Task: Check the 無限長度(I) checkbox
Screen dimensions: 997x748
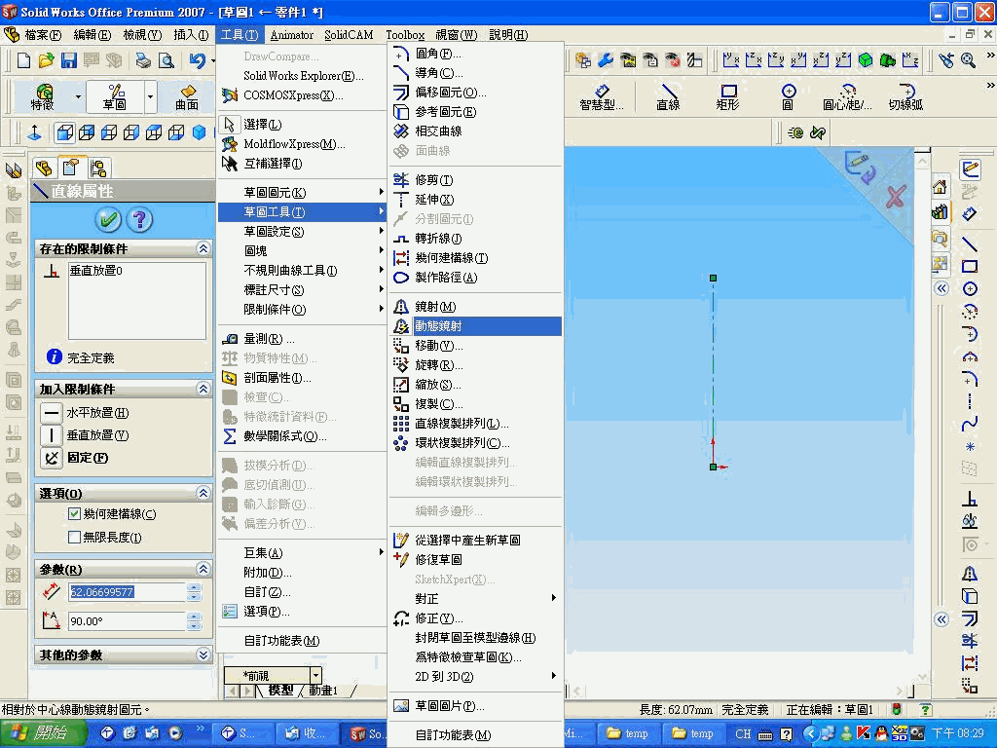Action: [74, 538]
